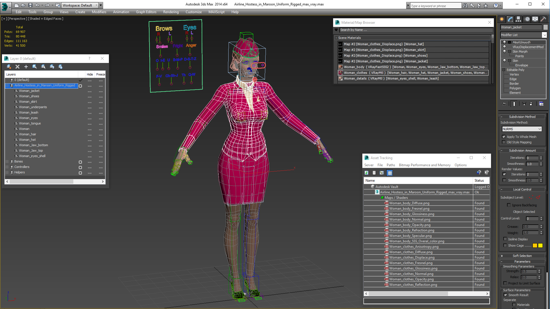Open the Display command panel tab
The height and width of the screenshot is (309, 550).
(535, 19)
